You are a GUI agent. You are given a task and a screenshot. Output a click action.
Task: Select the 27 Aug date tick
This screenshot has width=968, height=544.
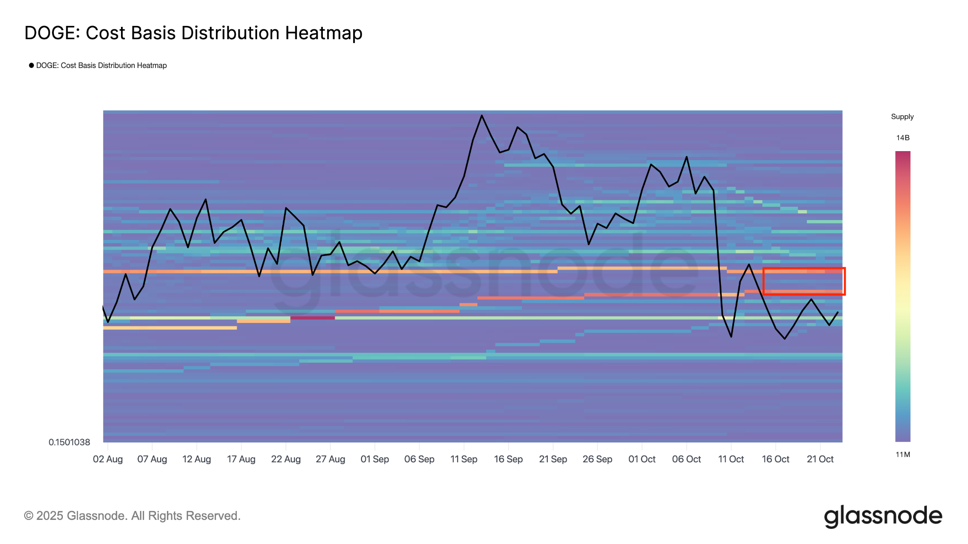[x=330, y=459]
